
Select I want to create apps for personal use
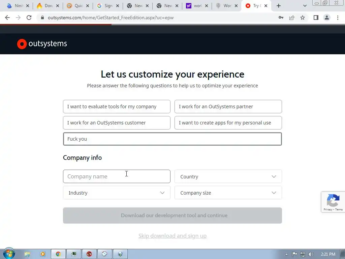coord(228,123)
